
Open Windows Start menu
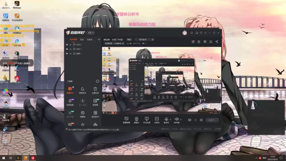pos(4,158)
